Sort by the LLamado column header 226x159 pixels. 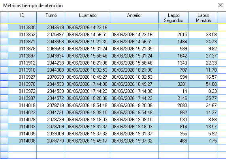tap(88, 18)
